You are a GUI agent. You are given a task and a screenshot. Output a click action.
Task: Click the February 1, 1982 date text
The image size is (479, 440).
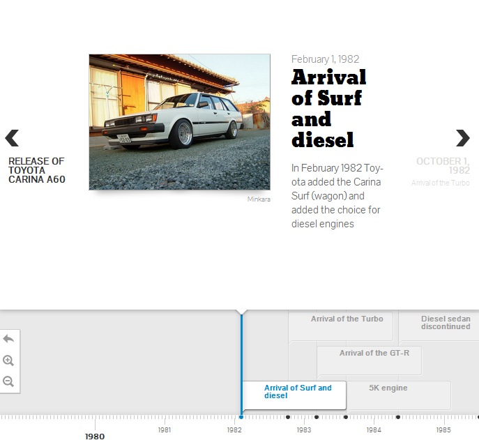pos(326,59)
